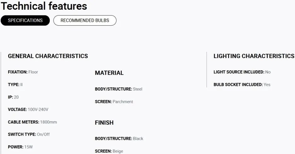
Task: Click the Technical features heading
Action: tap(44, 6)
